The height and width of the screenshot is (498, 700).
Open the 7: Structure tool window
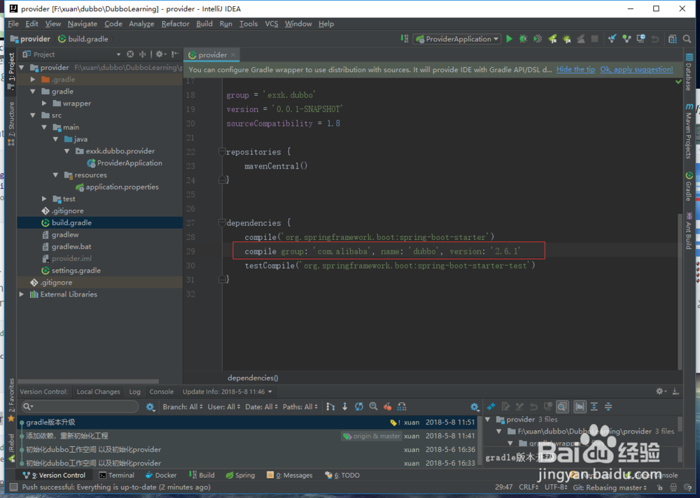tap(11, 123)
